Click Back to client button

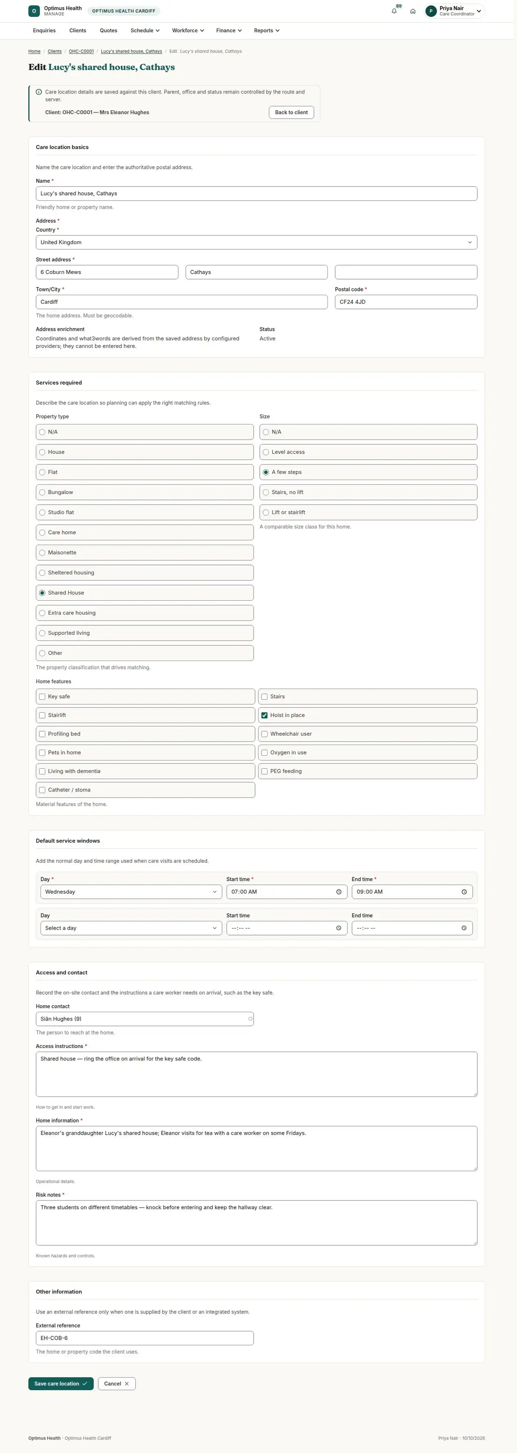[292, 112]
